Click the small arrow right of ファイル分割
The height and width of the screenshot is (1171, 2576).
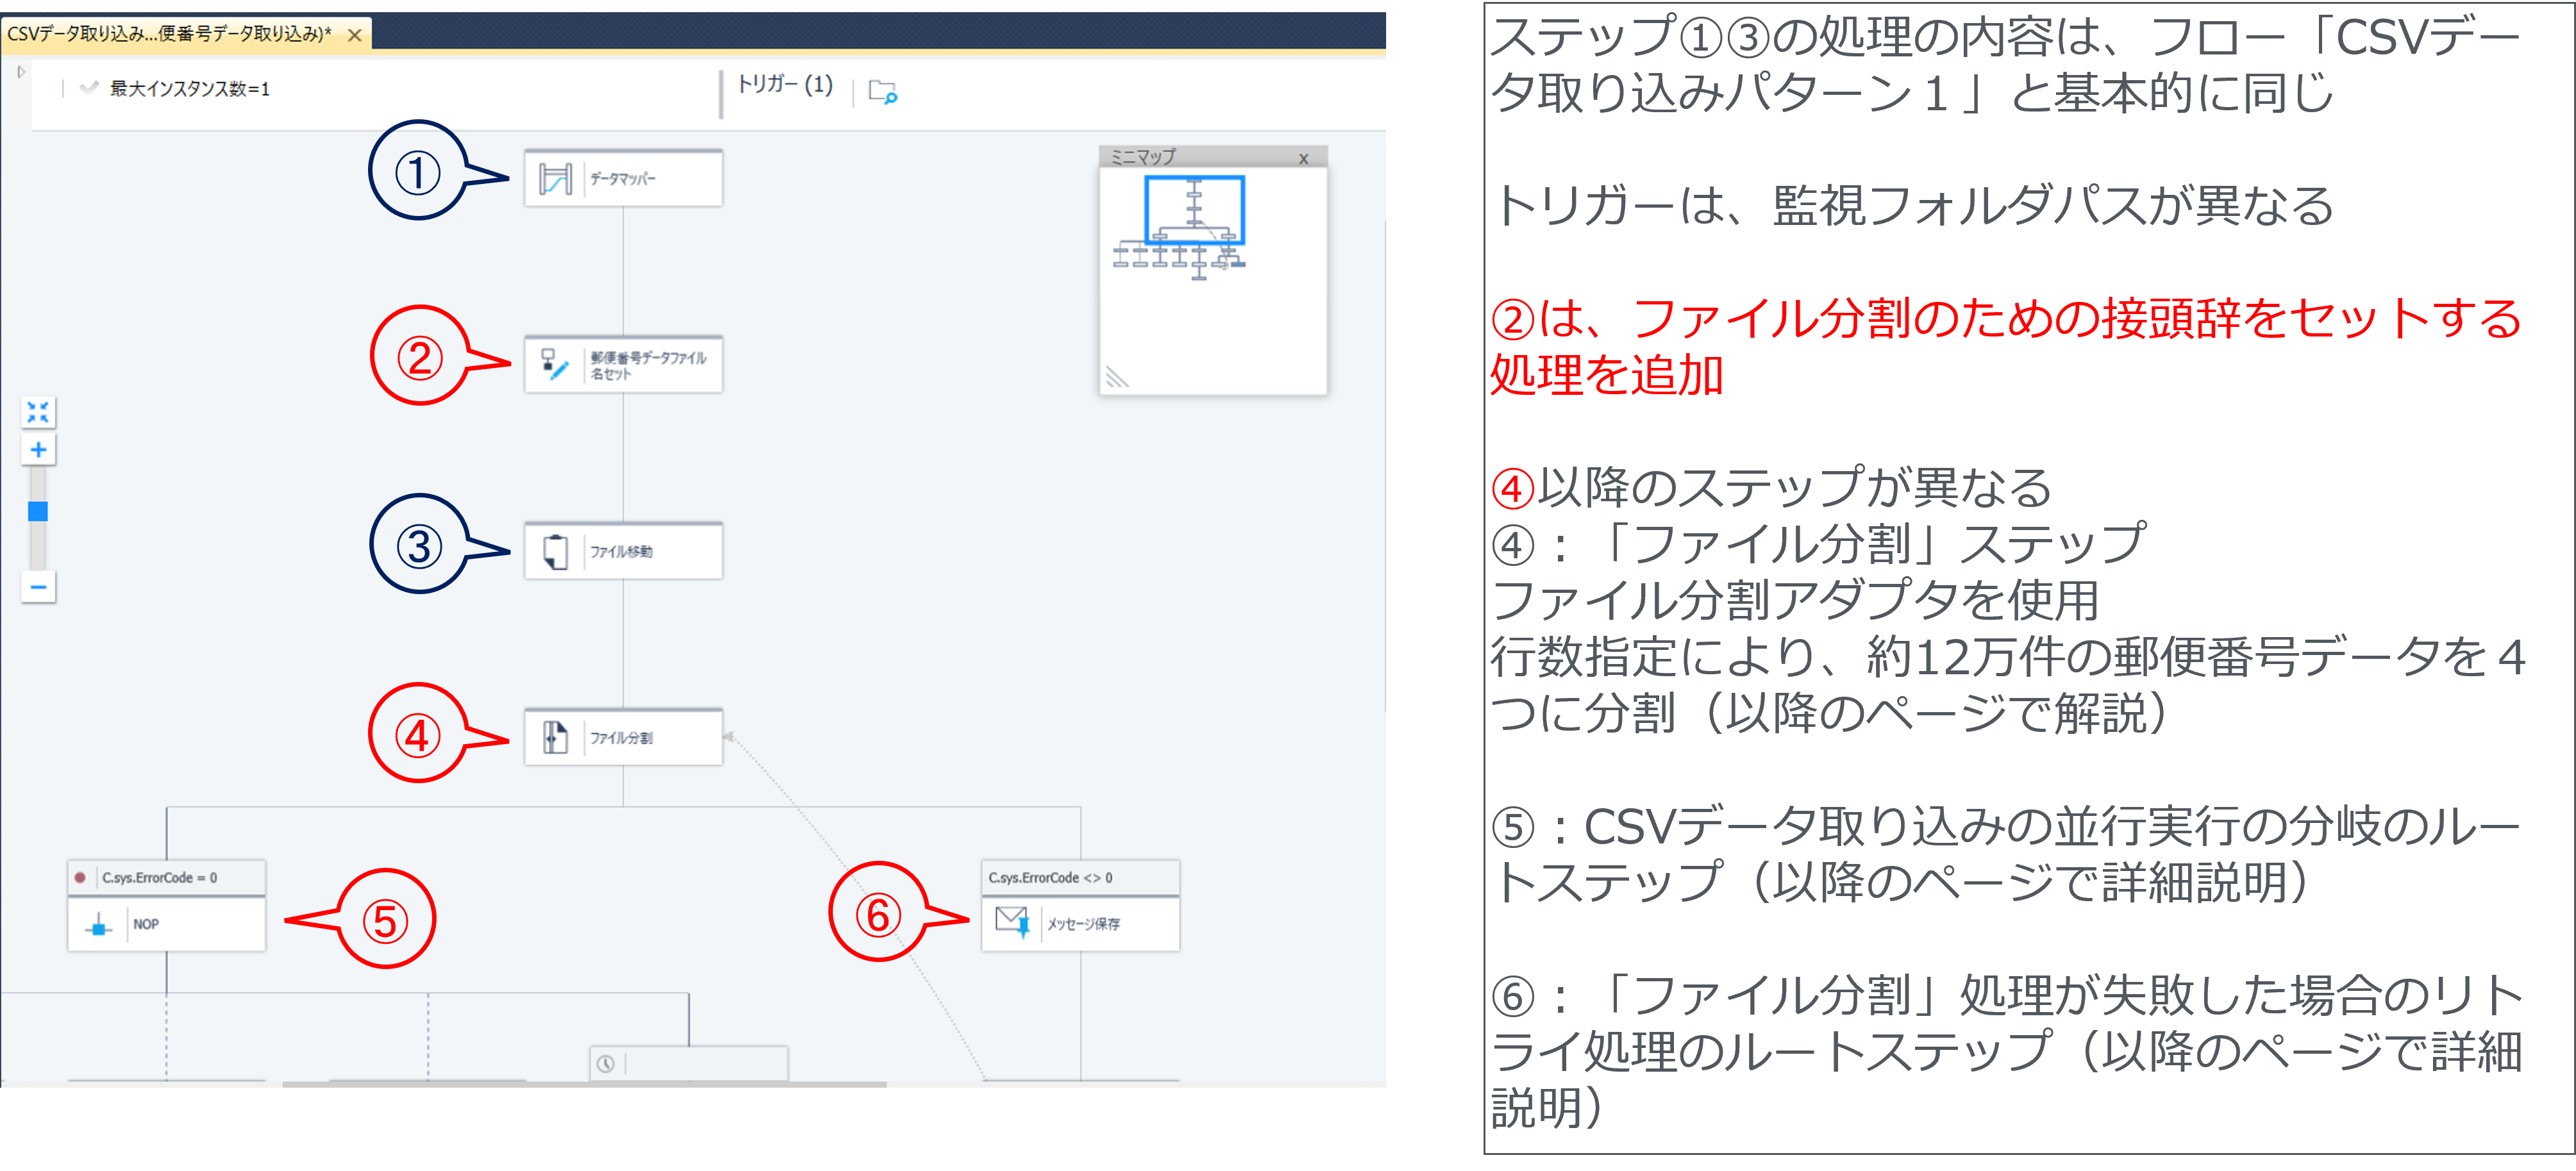[729, 737]
